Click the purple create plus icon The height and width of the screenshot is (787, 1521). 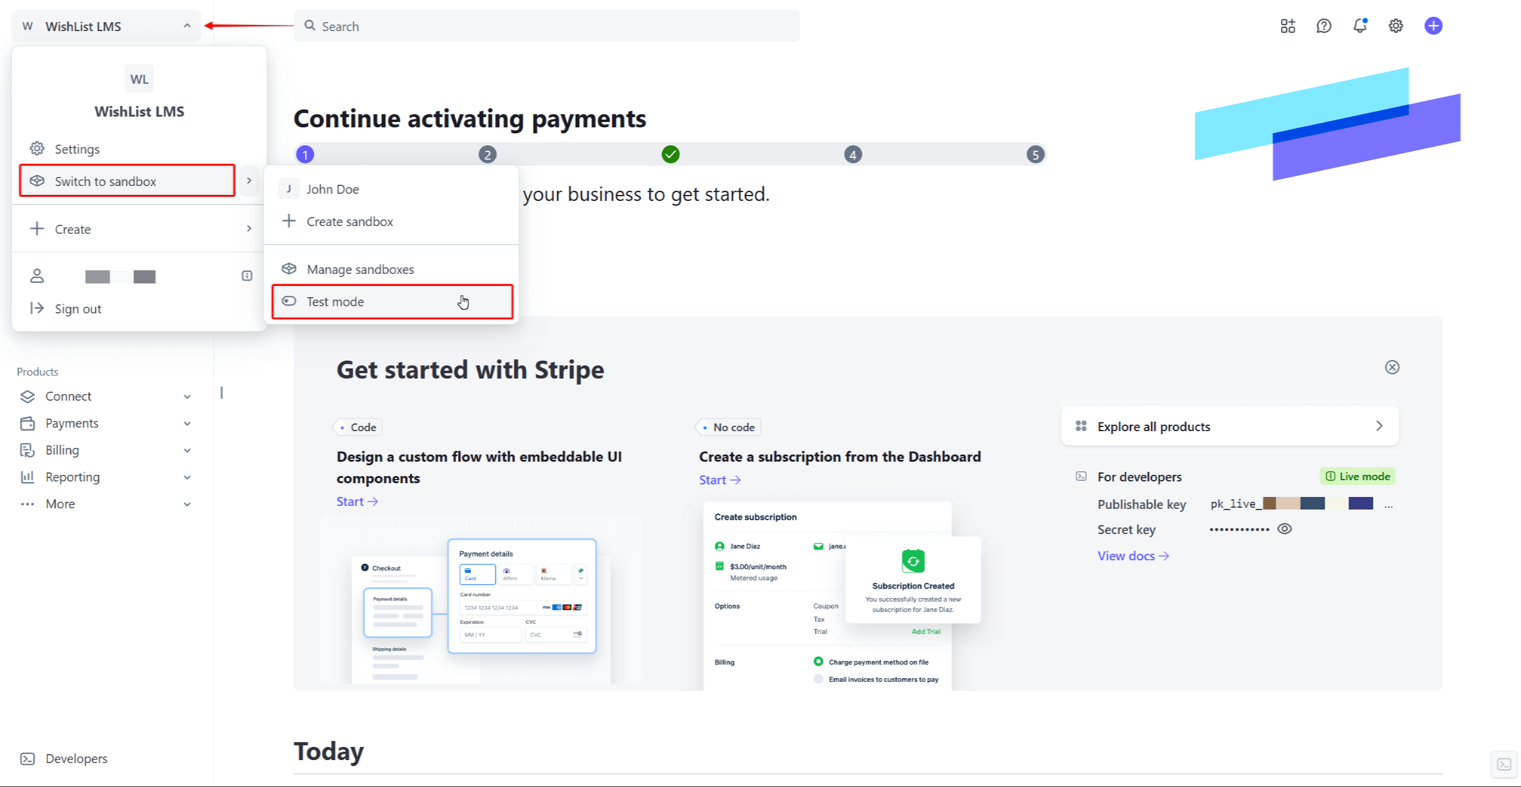coord(1434,26)
